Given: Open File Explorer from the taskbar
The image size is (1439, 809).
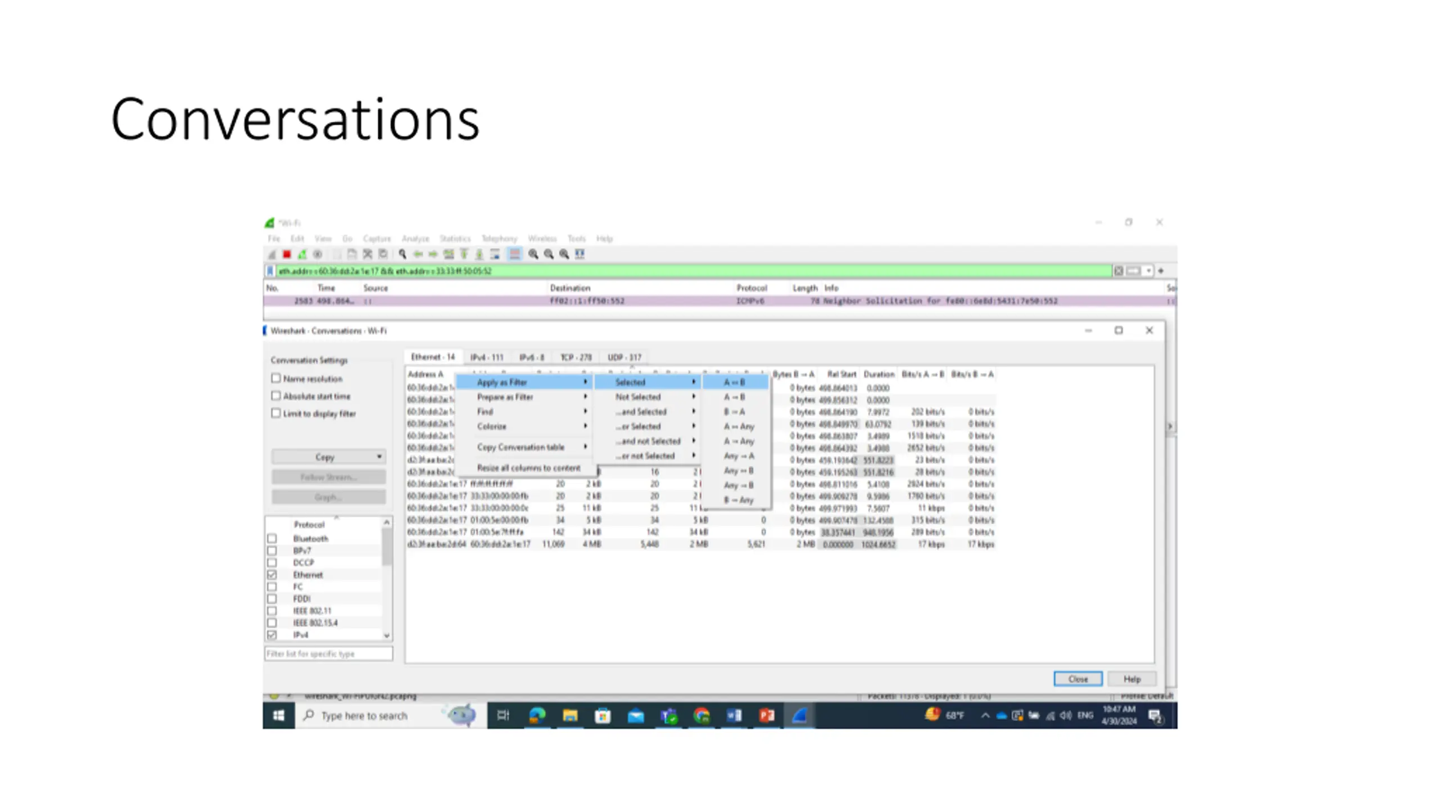Looking at the screenshot, I should (x=570, y=715).
